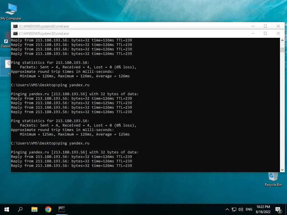
Task: Minimize the front cmd.exe window
Action: [x=253, y=34]
